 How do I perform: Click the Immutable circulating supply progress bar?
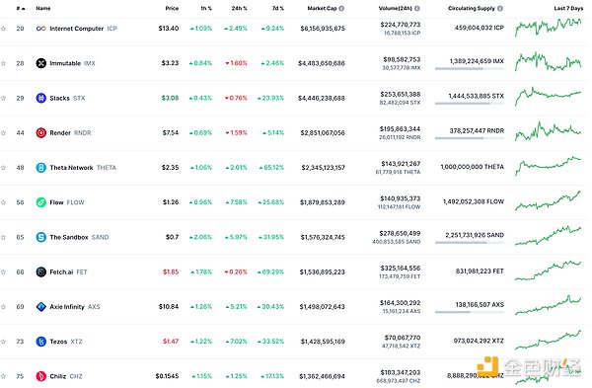pyautogui.click(x=470, y=69)
